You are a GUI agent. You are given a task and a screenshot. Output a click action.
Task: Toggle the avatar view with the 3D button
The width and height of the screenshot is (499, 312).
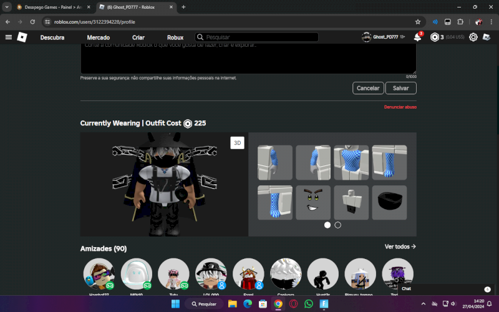(238, 143)
